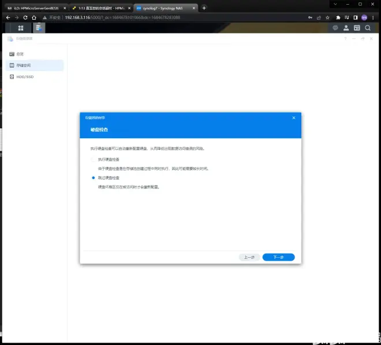Open the DSM main menu grid icon
The height and width of the screenshot is (345, 381).
[x=21, y=28]
